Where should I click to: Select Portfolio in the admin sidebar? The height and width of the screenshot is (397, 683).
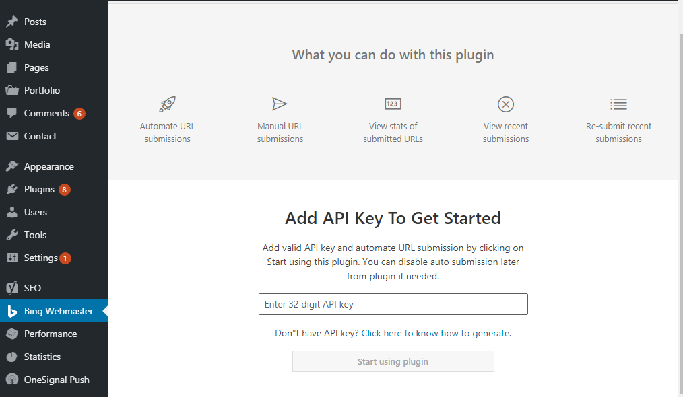pos(42,90)
